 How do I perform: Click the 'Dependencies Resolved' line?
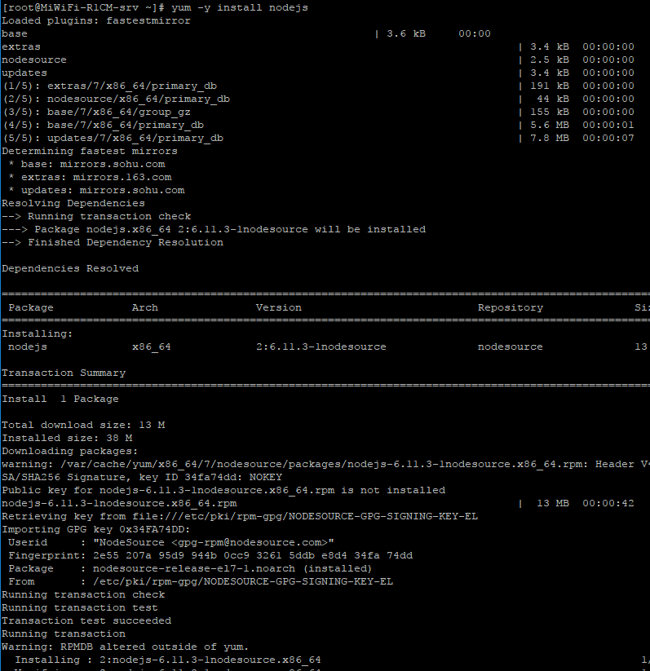(x=70, y=269)
